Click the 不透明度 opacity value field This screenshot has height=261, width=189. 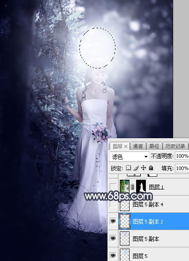pos(182,156)
